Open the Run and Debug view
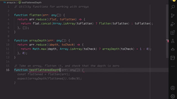Screen dimensions: 177x99 173,24
